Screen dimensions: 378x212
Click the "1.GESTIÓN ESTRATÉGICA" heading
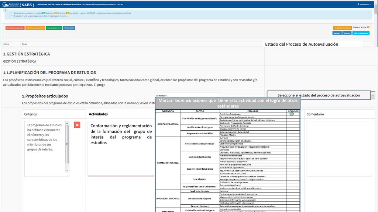(x=27, y=54)
